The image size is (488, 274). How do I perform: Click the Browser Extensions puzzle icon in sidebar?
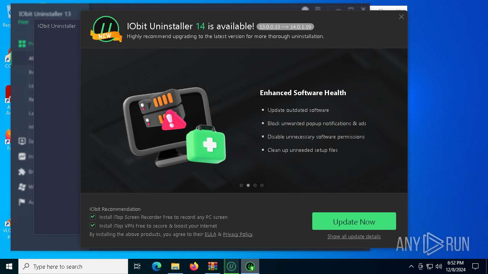click(22, 172)
